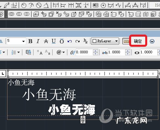Click the first-line indent marker on ruler

point(8,71)
